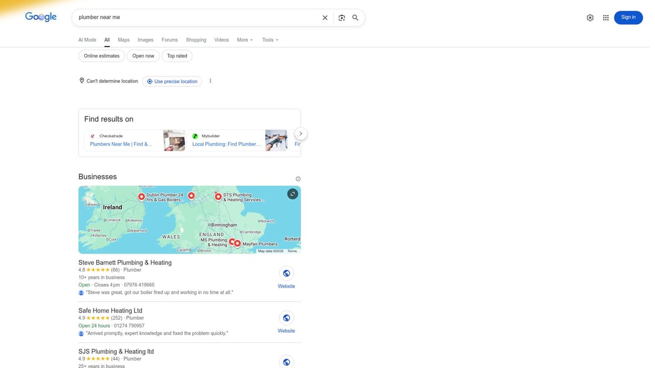Click the DTS Plumbing map pin
The width and height of the screenshot is (655, 368).
coord(218,196)
